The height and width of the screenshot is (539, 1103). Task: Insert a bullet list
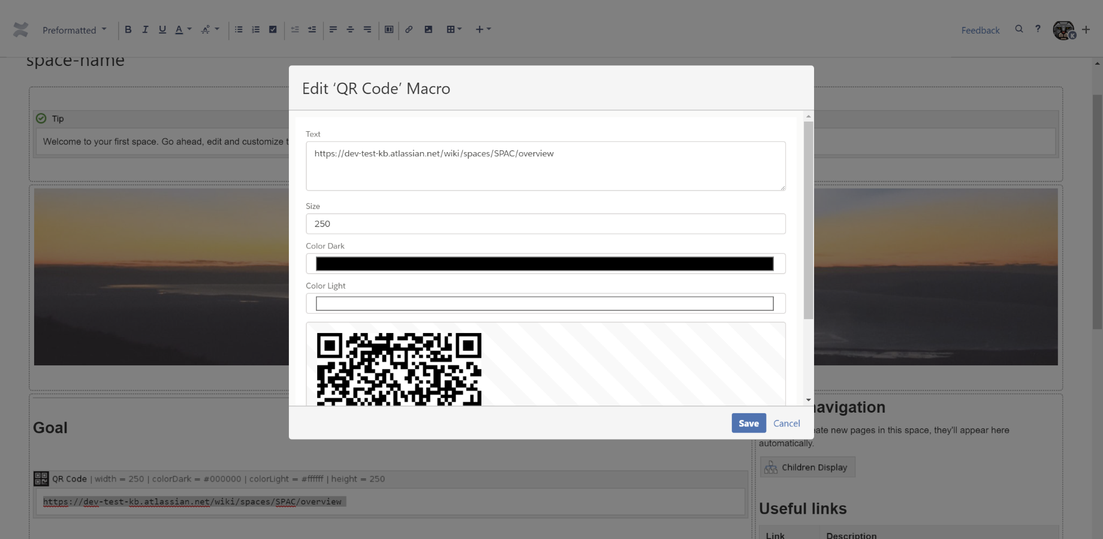(x=239, y=29)
